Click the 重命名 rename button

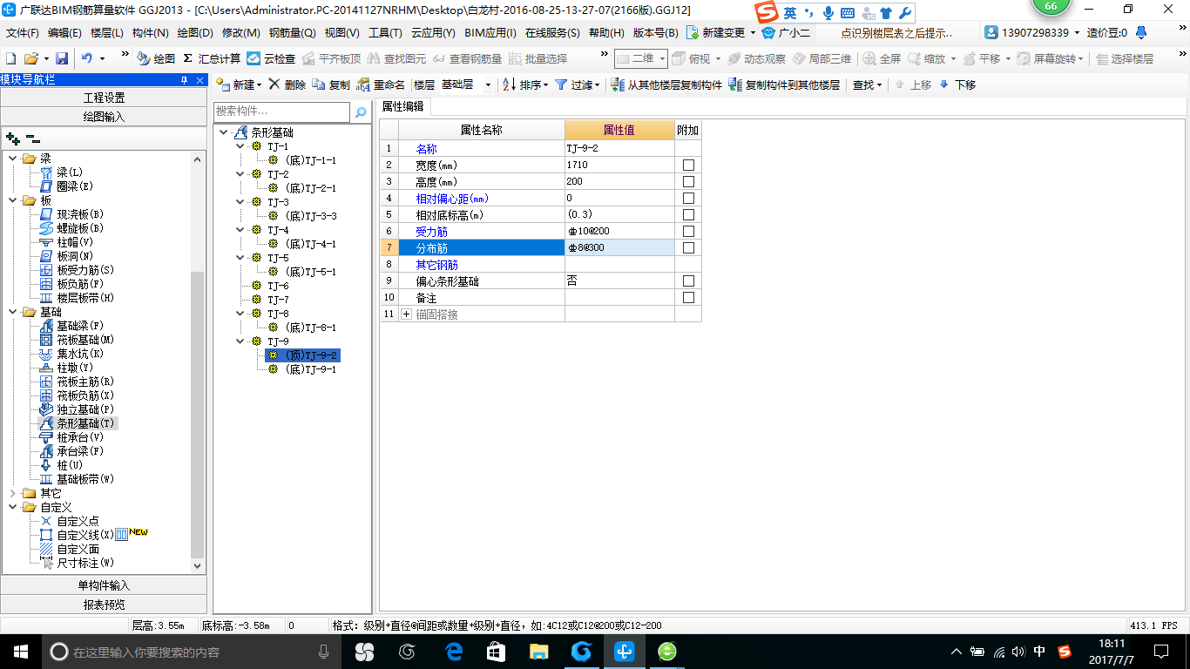[x=382, y=84]
